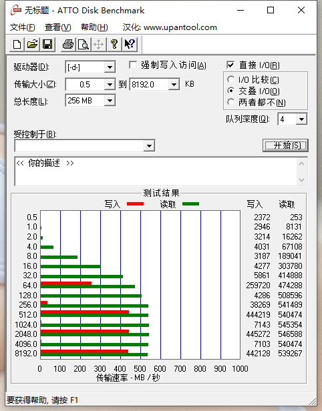Click the disabled move arrows toolbar icon
322x411 pixels.
coord(98,44)
